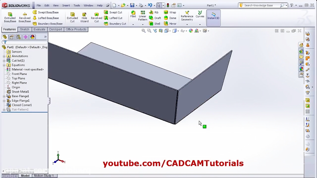
Task: Open the Tools menu
Action: [x=77, y=5]
